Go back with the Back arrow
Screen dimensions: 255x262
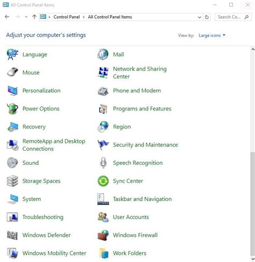pyautogui.click(x=7, y=17)
